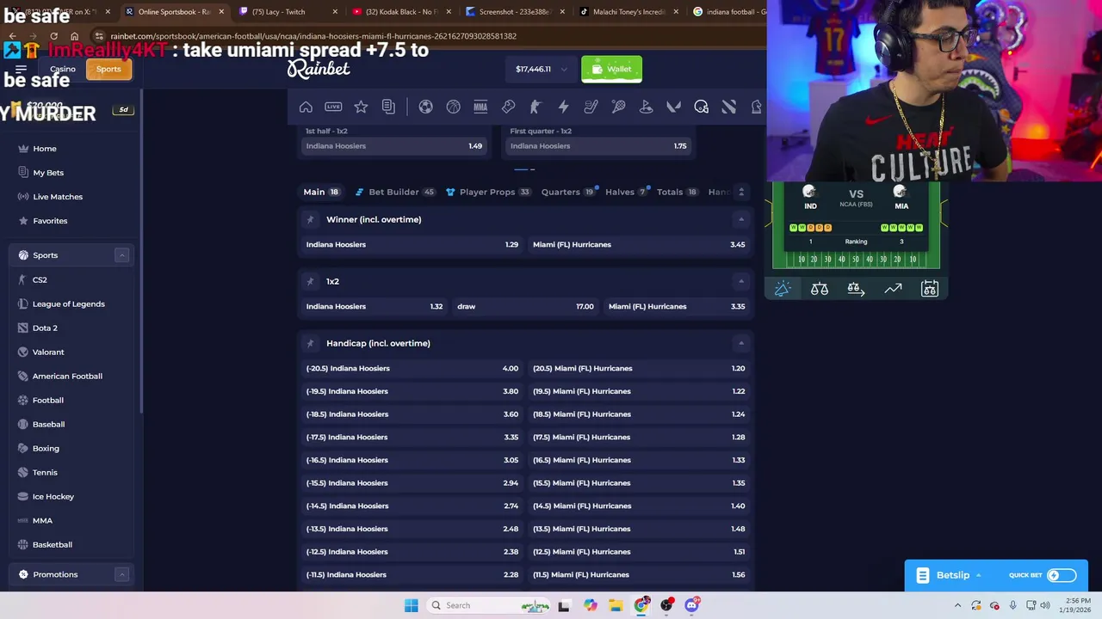This screenshot has width=1102, height=619.
Task: Select the golf flag sport icon
Action: tap(646, 107)
